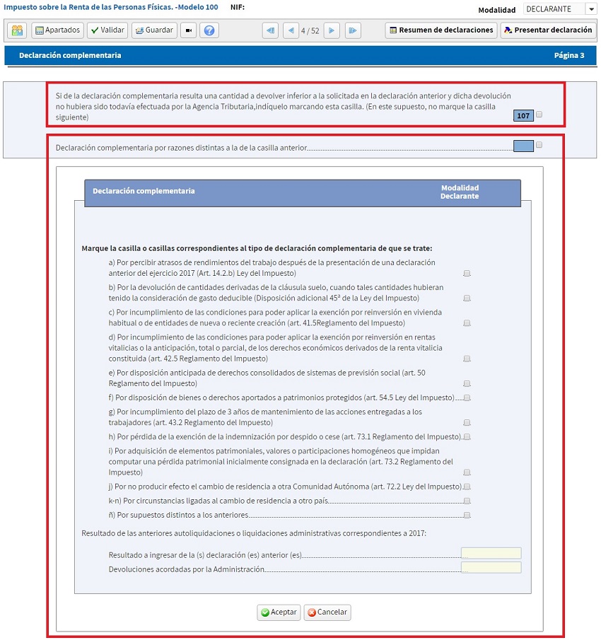Image resolution: width=601 pixels, height=640 pixels.
Task: Save with the Guardar button
Action: click(x=154, y=30)
